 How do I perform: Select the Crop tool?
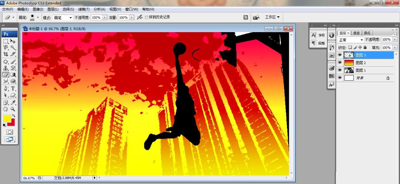(6, 54)
